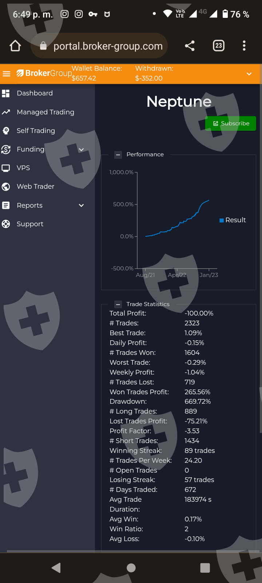Open Self Trading menu item
Screen dimensions: 262x583
click(x=36, y=131)
